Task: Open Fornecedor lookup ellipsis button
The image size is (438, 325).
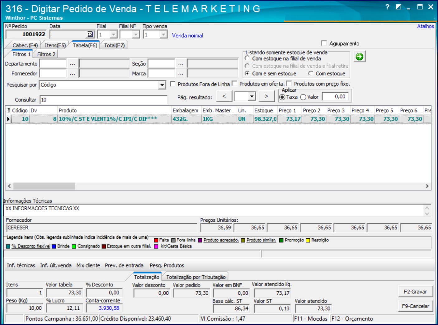Action: pyautogui.click(x=73, y=74)
